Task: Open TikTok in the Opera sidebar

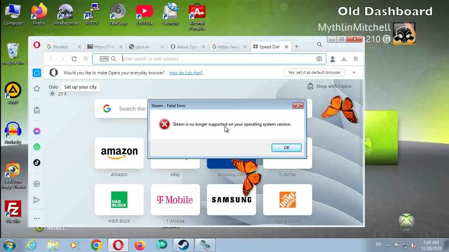Action: tap(37, 162)
